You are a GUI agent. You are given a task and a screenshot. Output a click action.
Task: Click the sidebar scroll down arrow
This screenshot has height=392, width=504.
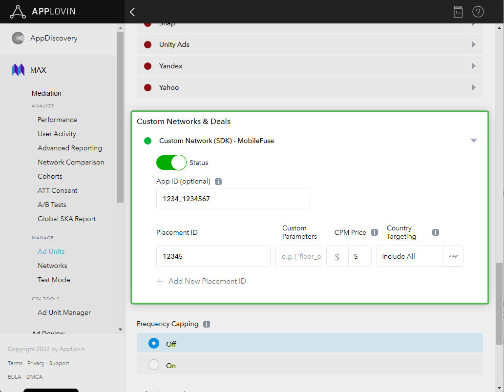click(120, 330)
